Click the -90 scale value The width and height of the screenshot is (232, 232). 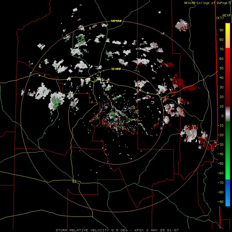(220, 202)
